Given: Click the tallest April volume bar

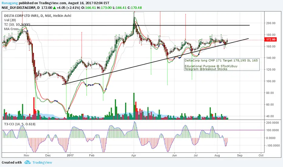Looking at the screenshot, I should (x=134, y=106).
